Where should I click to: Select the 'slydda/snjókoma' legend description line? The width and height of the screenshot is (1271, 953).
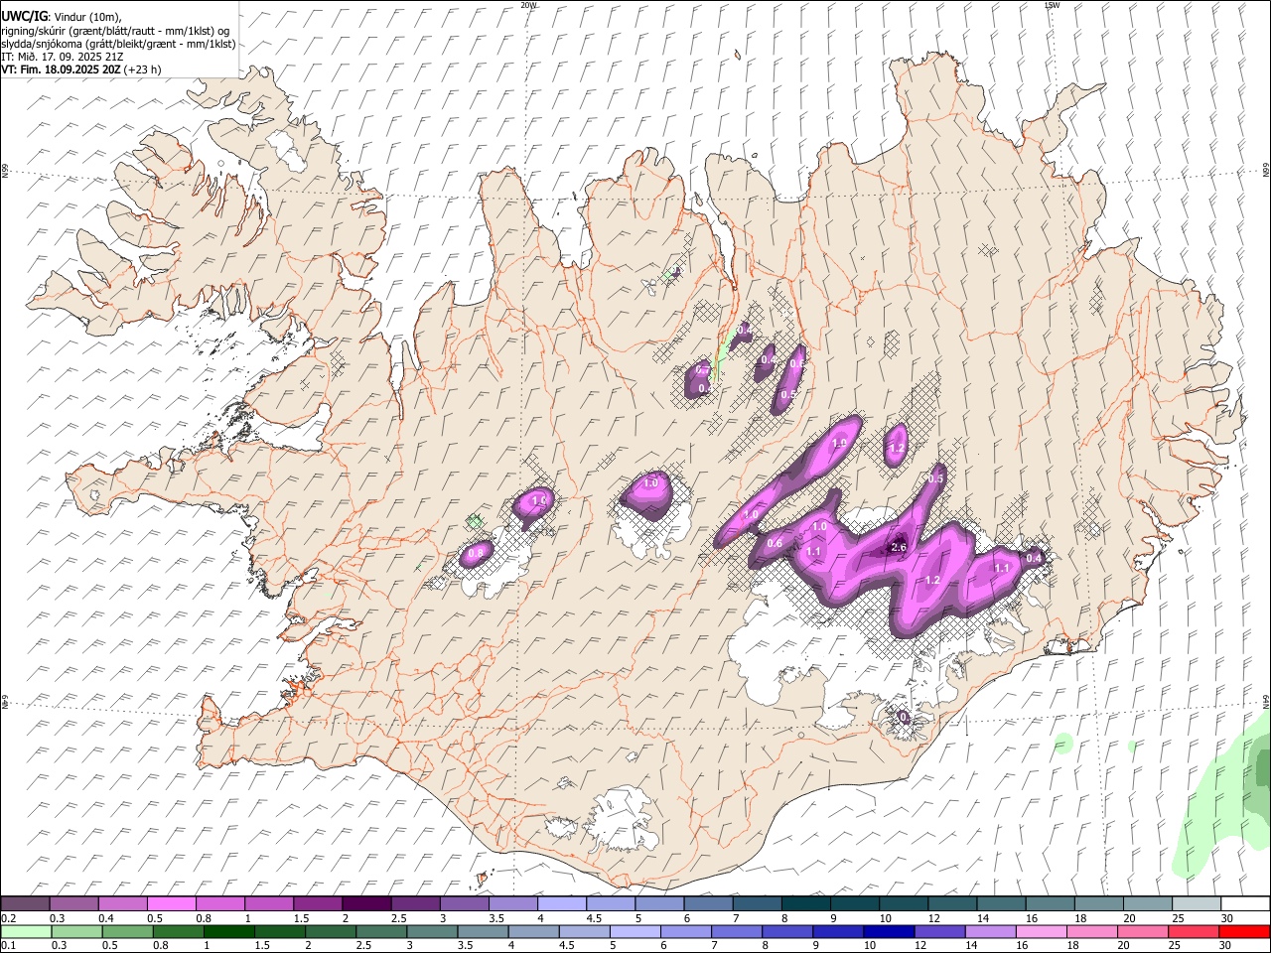[x=119, y=44]
